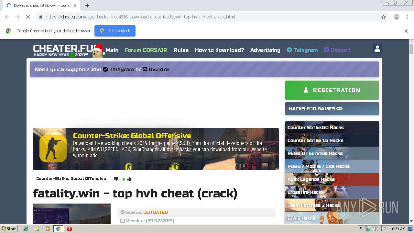
Task: Open Discord link in the navigation
Action: click(x=337, y=50)
